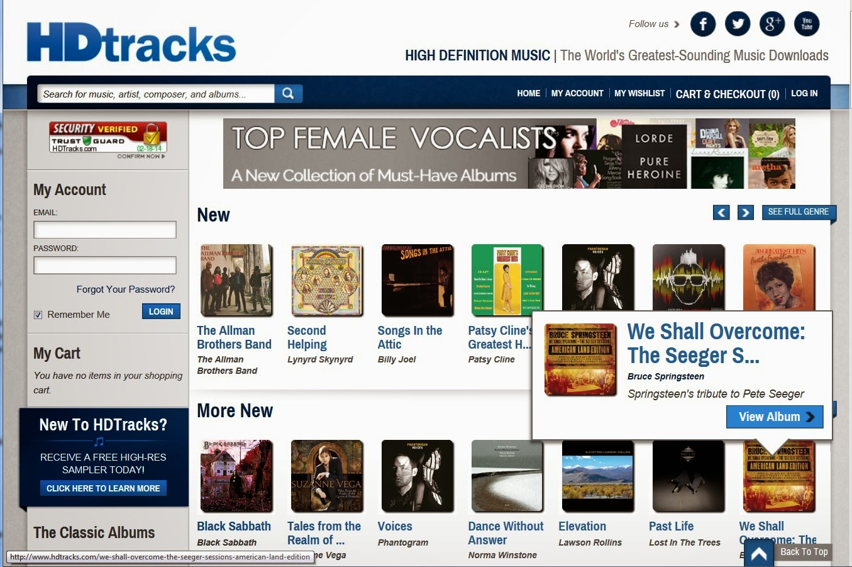Open Songs In the Attic album cover
Image resolution: width=852 pixels, height=567 pixels.
click(x=418, y=280)
